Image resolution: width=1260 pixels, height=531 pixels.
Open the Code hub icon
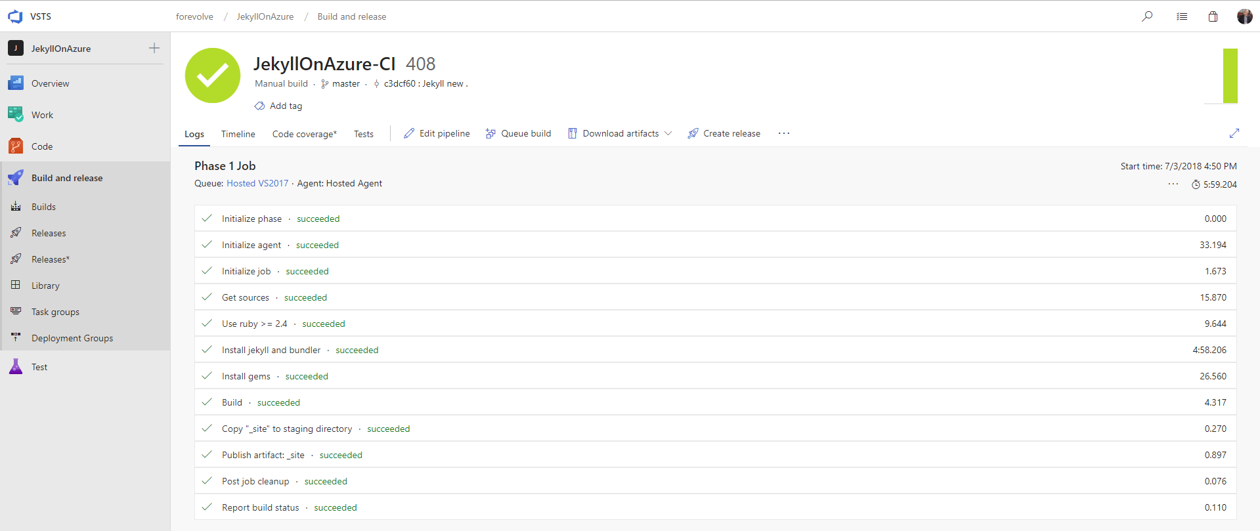click(x=16, y=146)
